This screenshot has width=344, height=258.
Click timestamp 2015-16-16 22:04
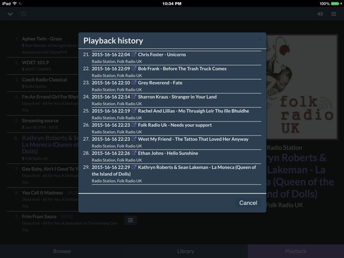click(111, 54)
